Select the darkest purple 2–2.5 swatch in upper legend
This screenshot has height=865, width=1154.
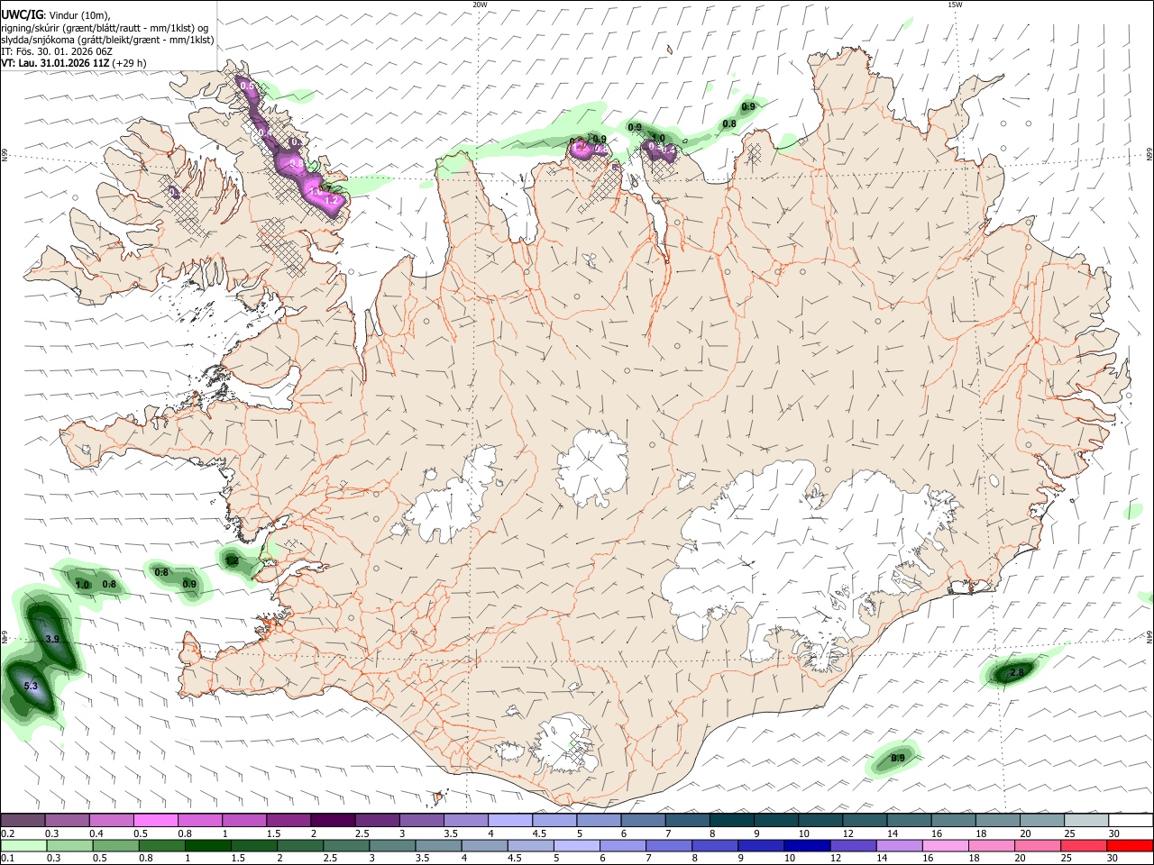tap(333, 820)
